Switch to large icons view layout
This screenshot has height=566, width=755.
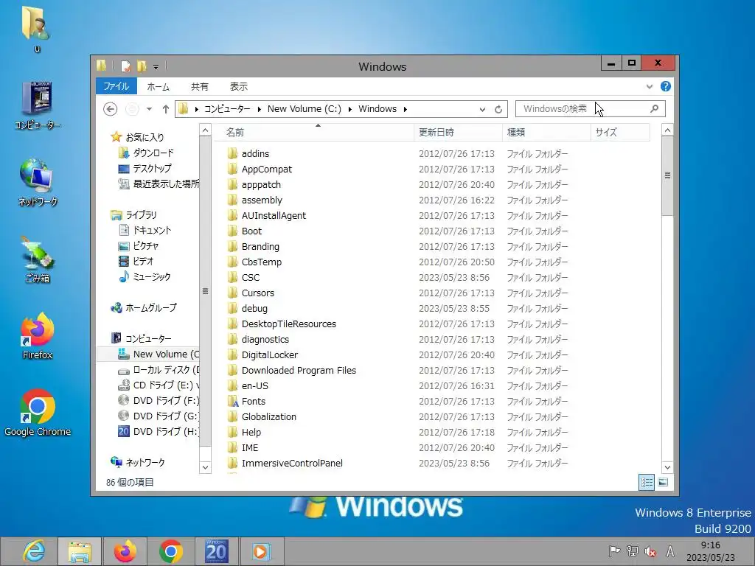[x=663, y=482]
